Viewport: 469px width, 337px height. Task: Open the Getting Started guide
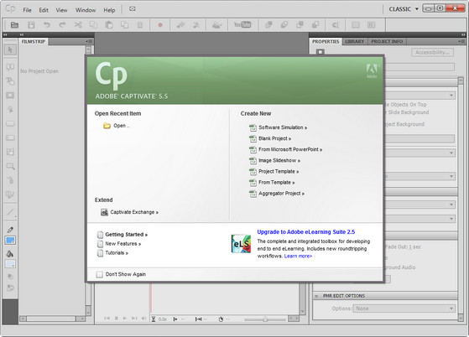pyautogui.click(x=126, y=235)
